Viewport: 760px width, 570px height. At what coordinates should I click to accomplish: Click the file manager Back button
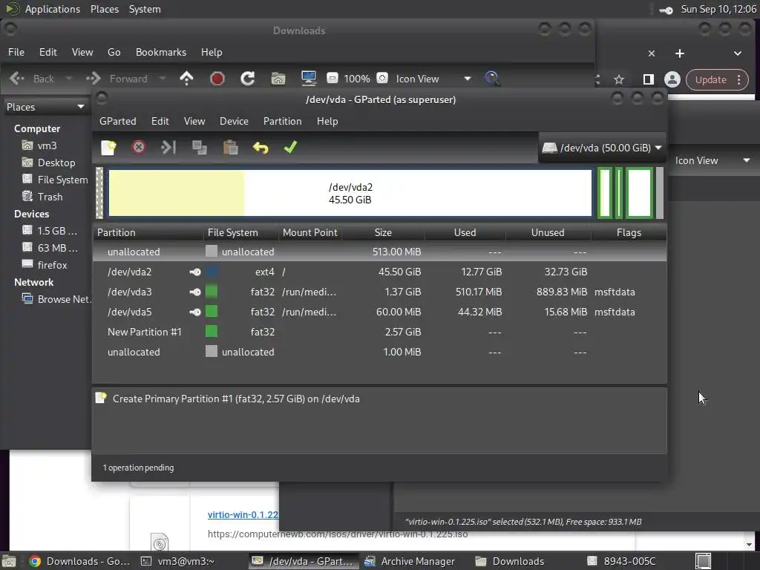(x=32, y=79)
